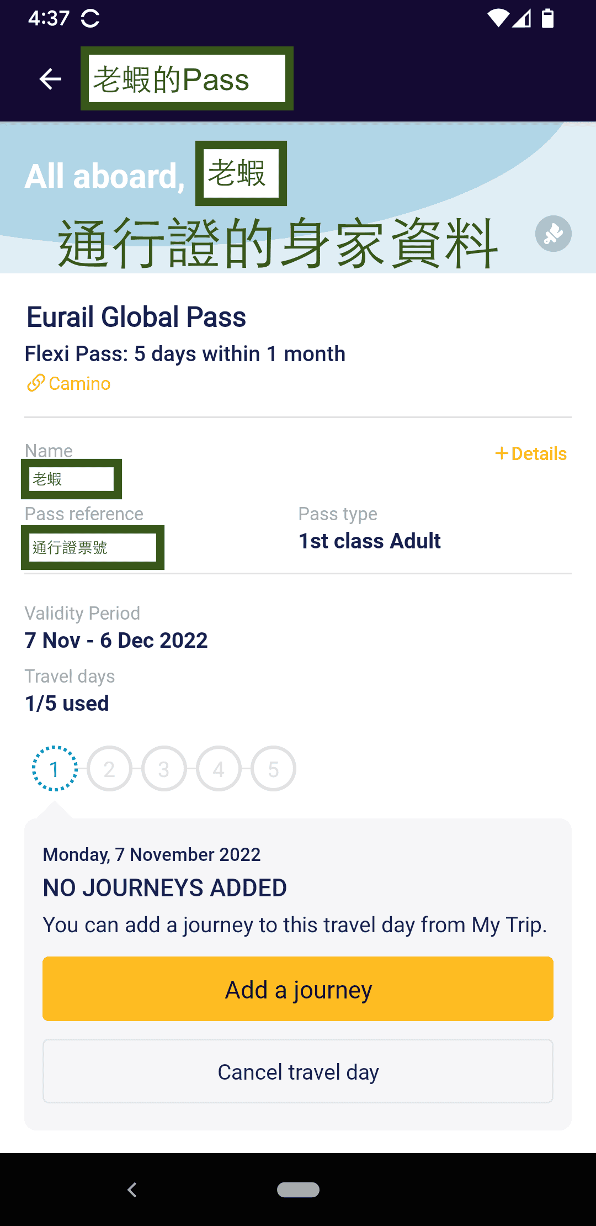Tap the pass title in header

tap(187, 79)
